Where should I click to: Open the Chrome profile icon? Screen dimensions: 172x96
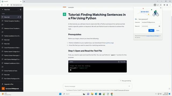(167, 5)
